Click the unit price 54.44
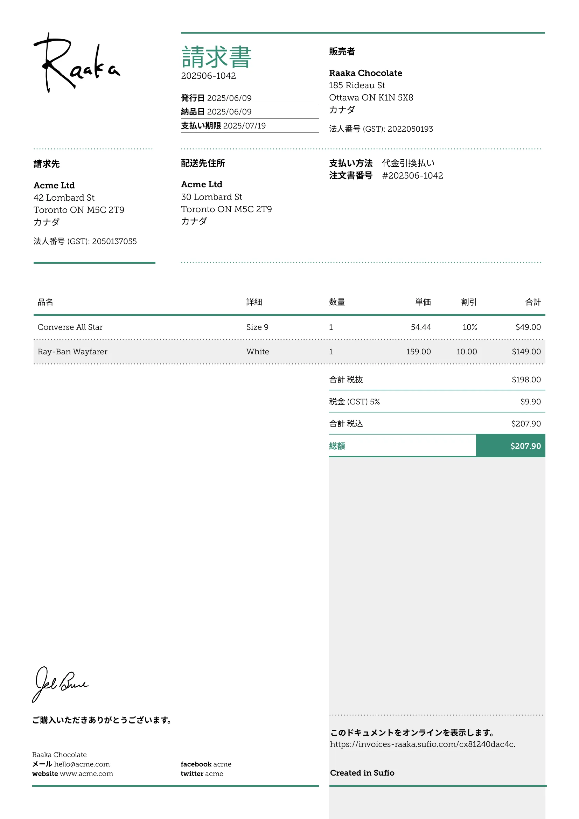 click(421, 327)
